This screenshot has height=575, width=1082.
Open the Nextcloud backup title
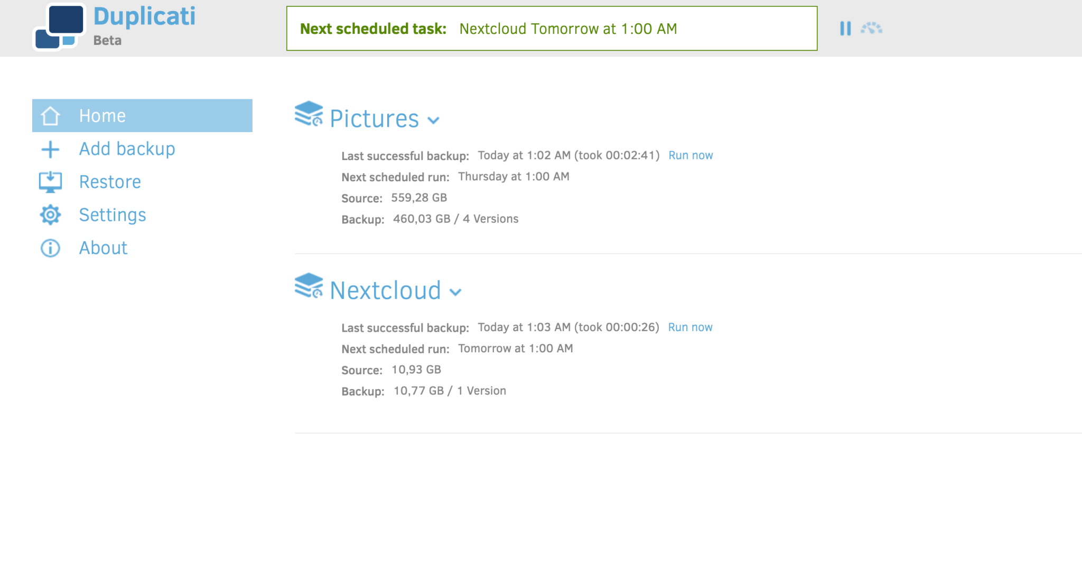(385, 290)
